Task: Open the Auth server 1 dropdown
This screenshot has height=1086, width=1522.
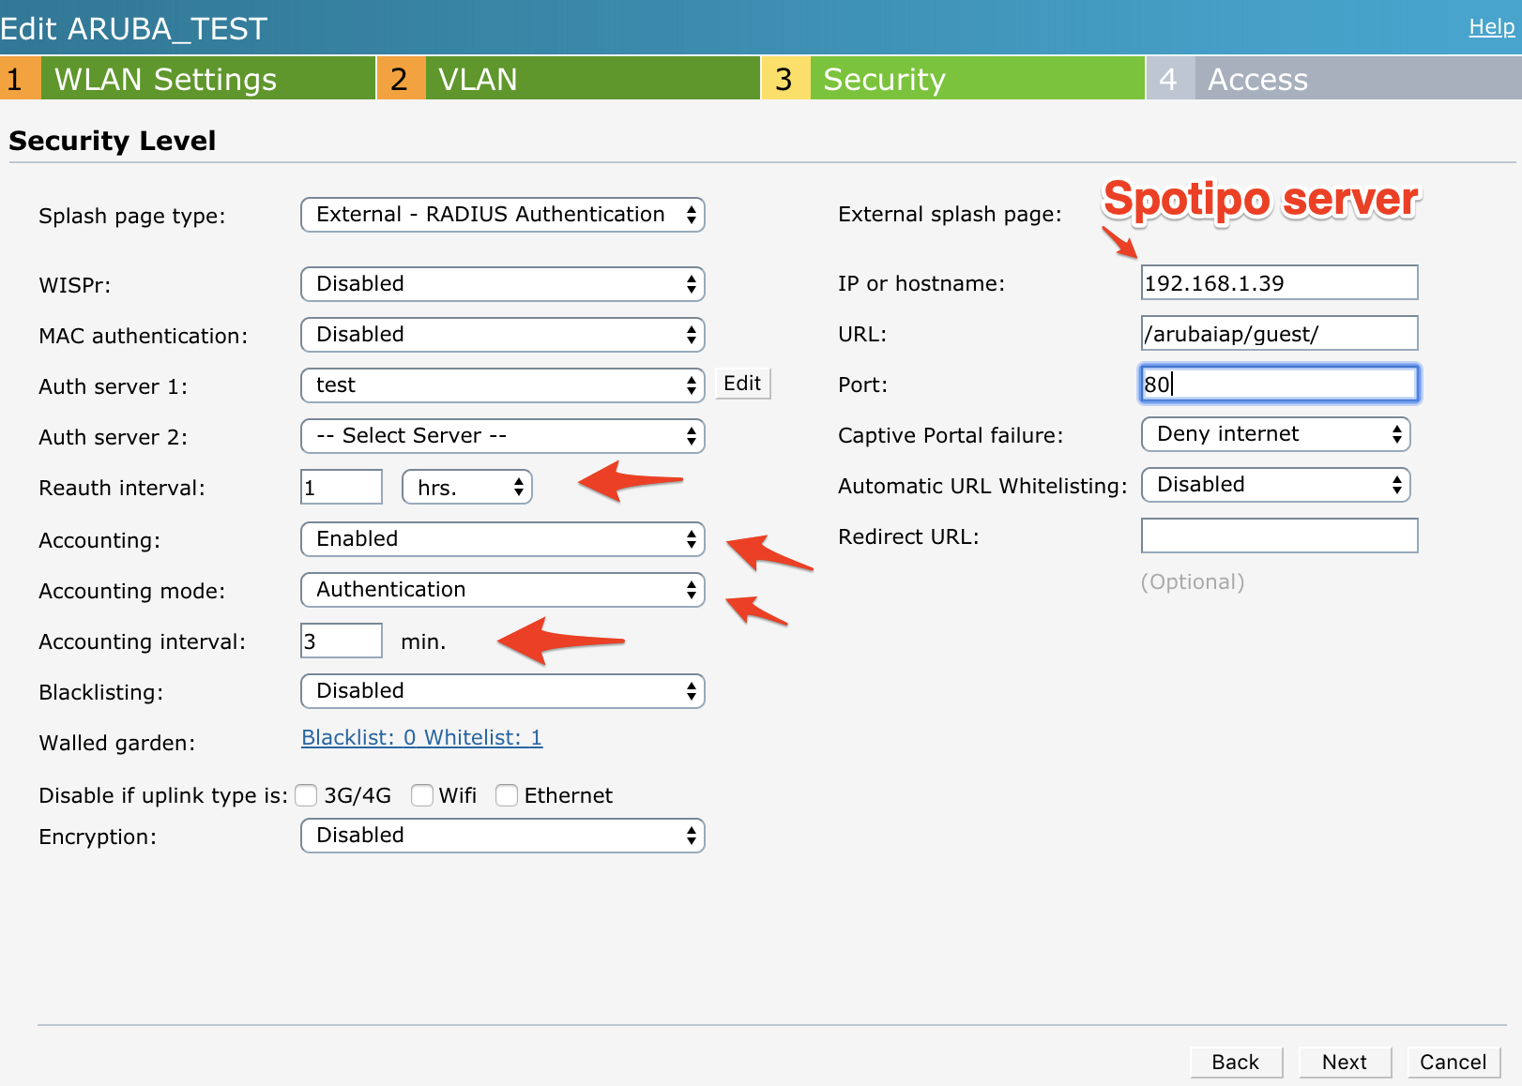Action: tap(502, 385)
